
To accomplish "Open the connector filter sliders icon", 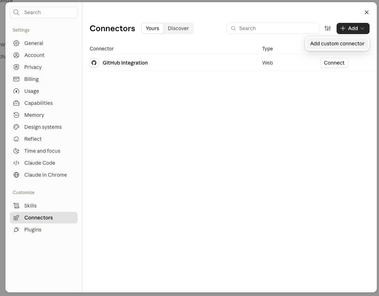I will point(327,28).
